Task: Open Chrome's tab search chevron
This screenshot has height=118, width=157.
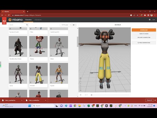Action: pos(141,11)
